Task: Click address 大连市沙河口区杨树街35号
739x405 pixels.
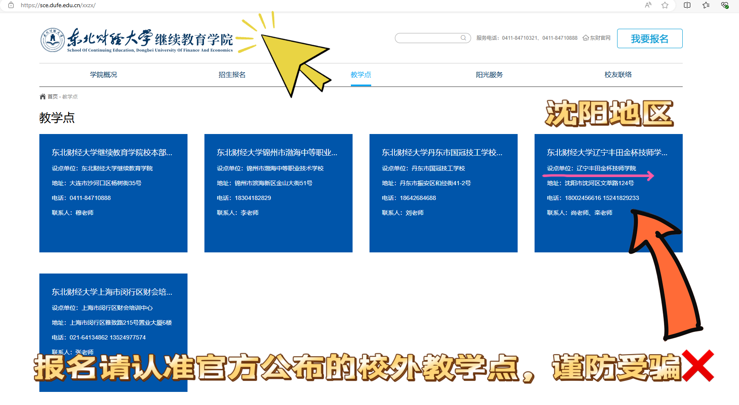Action: [97, 183]
